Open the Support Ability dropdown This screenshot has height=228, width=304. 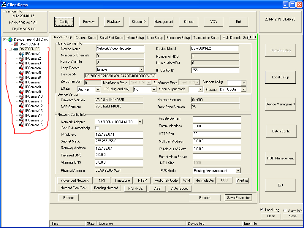coord(244,83)
